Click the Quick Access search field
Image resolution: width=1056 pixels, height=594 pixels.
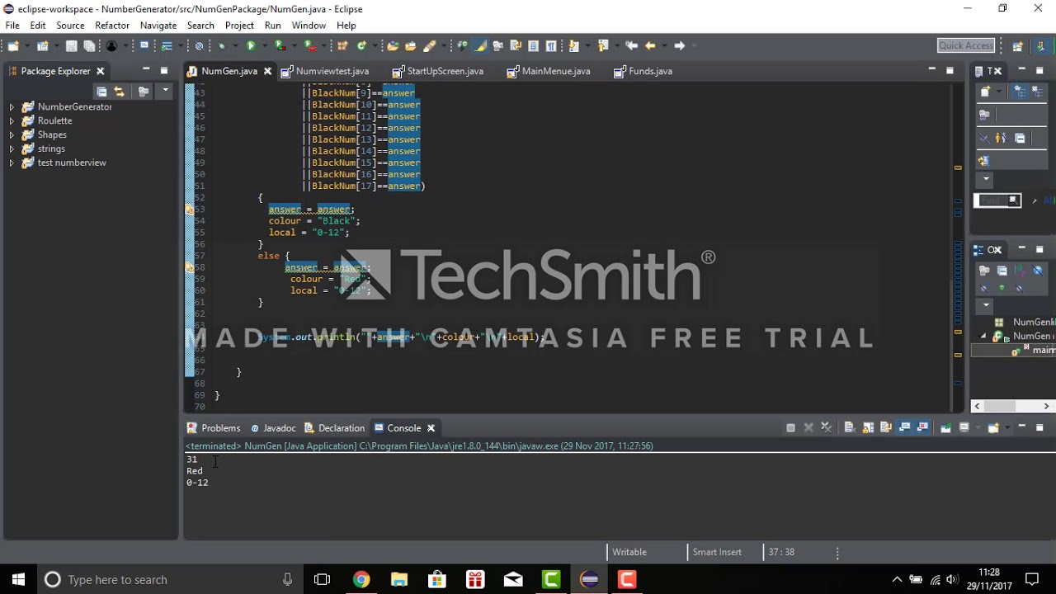(966, 45)
